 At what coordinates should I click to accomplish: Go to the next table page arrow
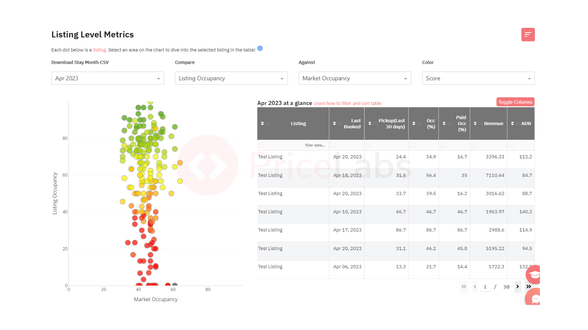[x=517, y=287]
